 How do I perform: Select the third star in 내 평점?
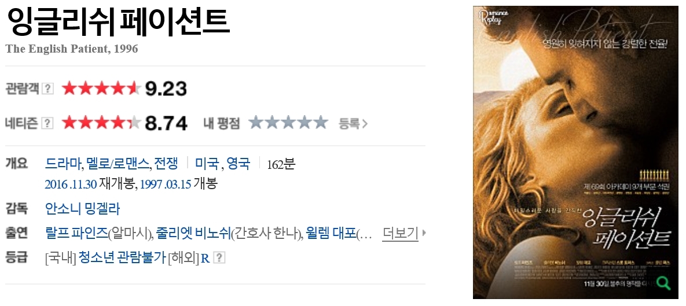288,123
